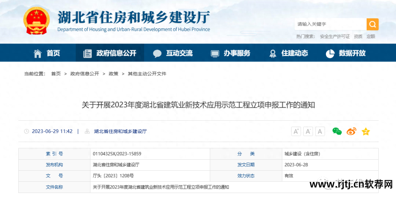Screen dimensions: 396x201
Task: Click the organization icon before 湖北省住房和城乡建设厅
Action: coord(87,131)
